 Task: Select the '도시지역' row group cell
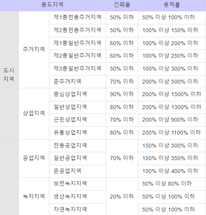tap(9, 75)
